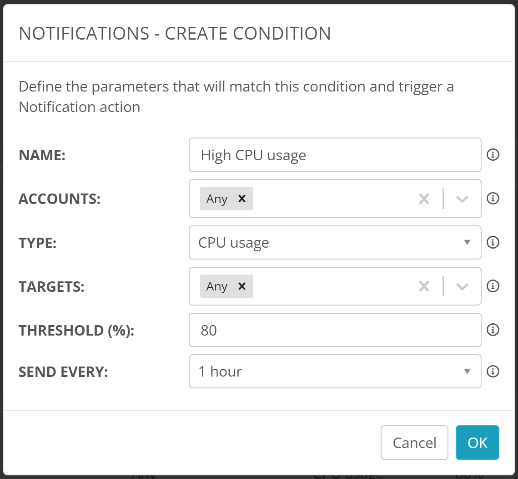Image resolution: width=518 pixels, height=479 pixels.
Task: Click the info icon beside the Accounts field
Action: (493, 199)
